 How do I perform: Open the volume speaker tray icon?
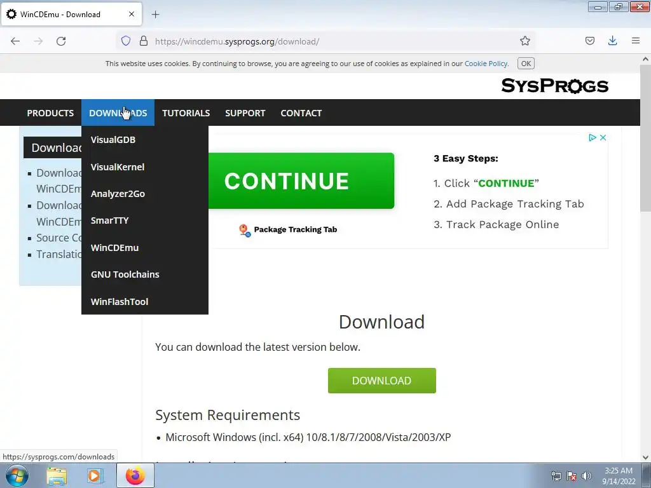point(586,476)
